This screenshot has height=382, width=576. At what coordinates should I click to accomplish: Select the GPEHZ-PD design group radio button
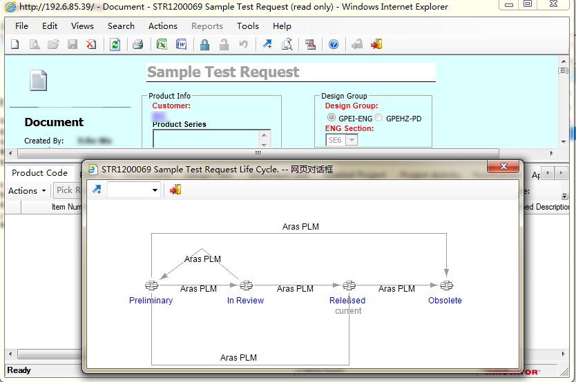click(x=378, y=117)
